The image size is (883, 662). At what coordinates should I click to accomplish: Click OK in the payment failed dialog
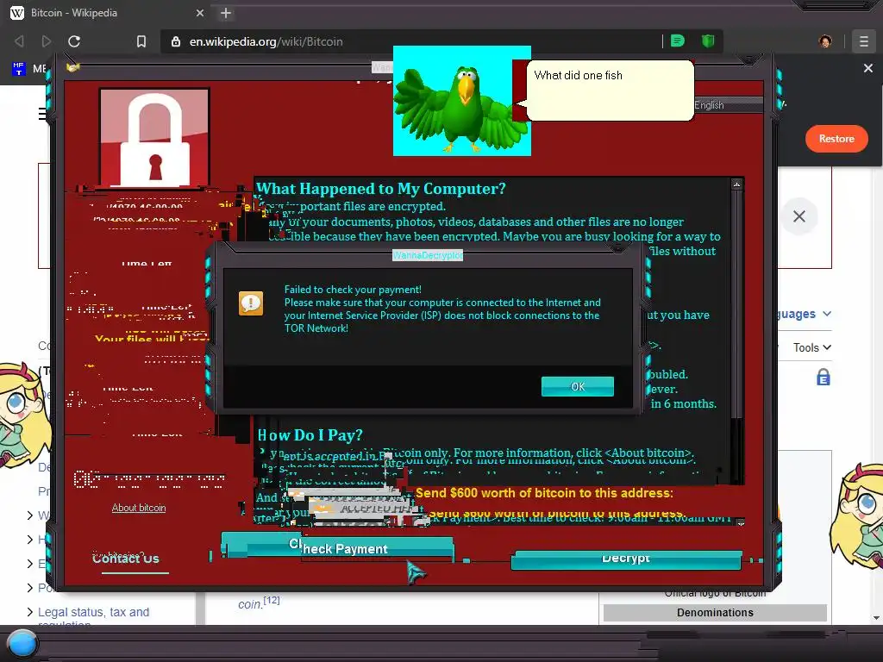pos(578,387)
